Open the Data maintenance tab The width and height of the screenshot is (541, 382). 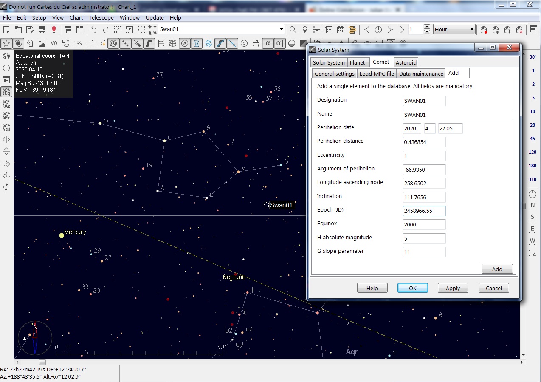tap(421, 74)
